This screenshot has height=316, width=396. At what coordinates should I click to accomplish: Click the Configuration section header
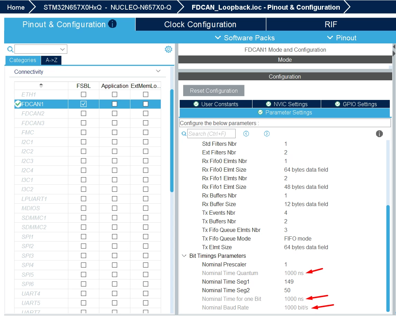(285, 77)
